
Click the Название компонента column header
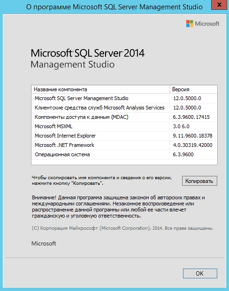coord(101,89)
